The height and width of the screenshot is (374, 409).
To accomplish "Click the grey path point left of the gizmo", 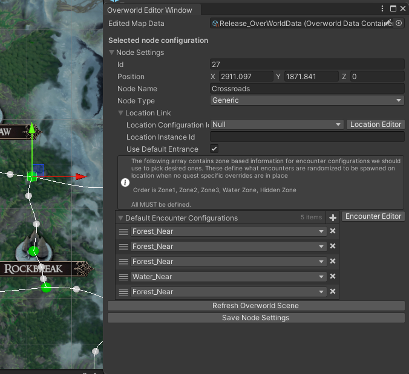I will (x=10, y=174).
